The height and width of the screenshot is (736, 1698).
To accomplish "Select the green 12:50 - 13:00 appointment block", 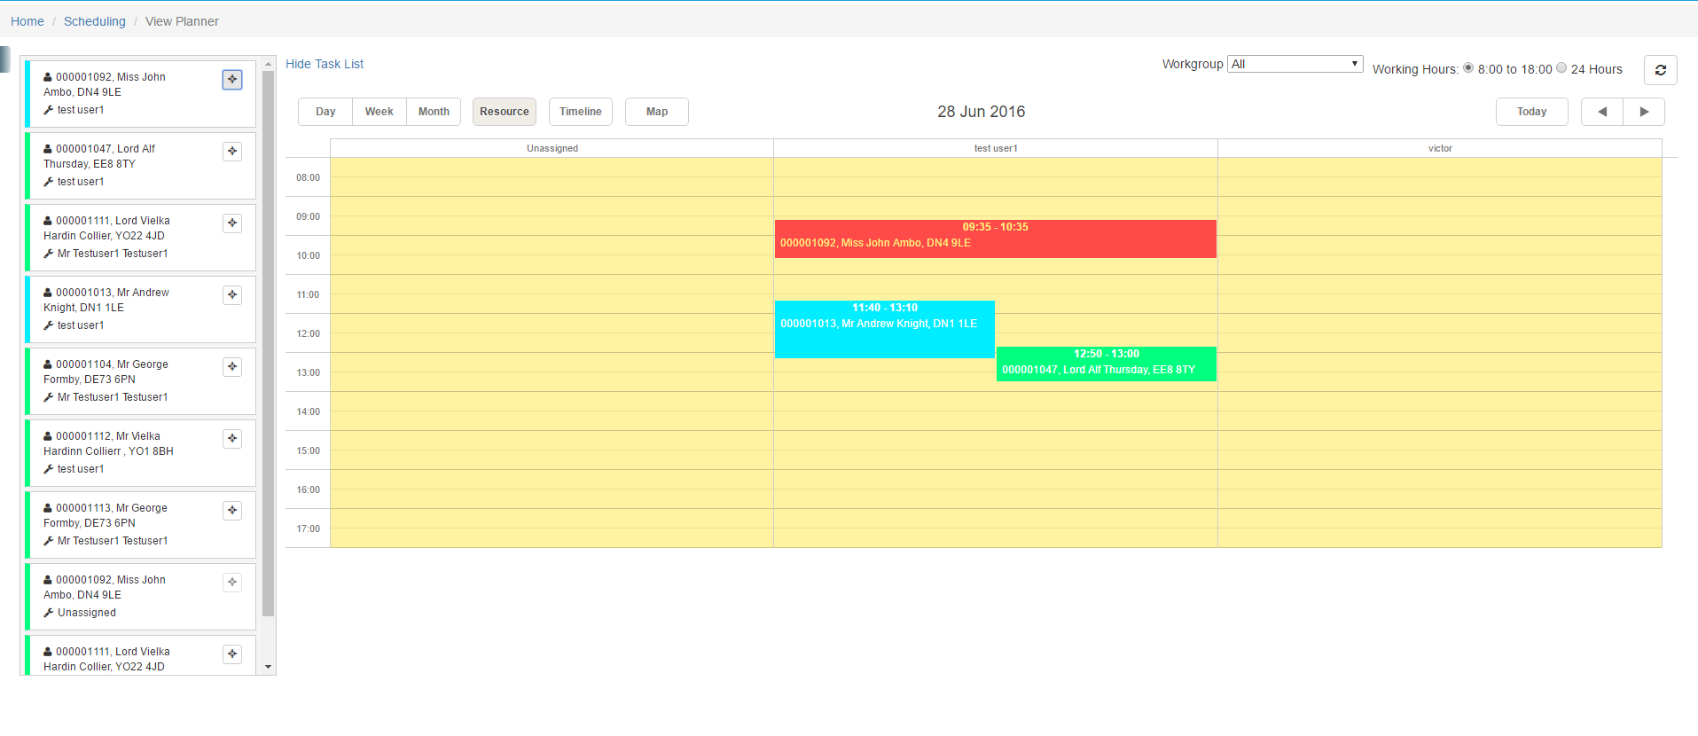I will [x=1106, y=364].
